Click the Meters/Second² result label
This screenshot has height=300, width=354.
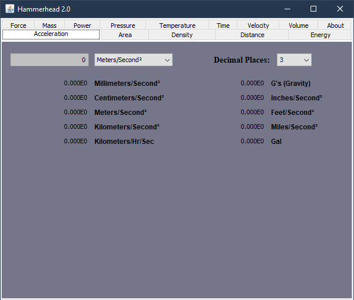(x=121, y=113)
